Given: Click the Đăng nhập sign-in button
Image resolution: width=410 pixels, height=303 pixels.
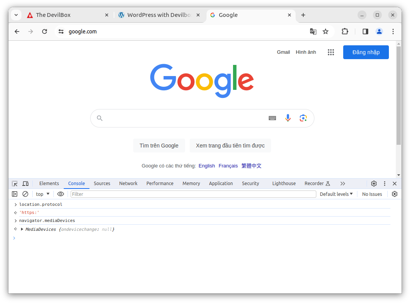Looking at the screenshot, I should [366, 52].
